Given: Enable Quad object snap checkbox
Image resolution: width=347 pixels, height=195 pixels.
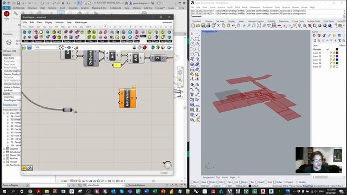Looking at the screenshot, I should point(256,182).
